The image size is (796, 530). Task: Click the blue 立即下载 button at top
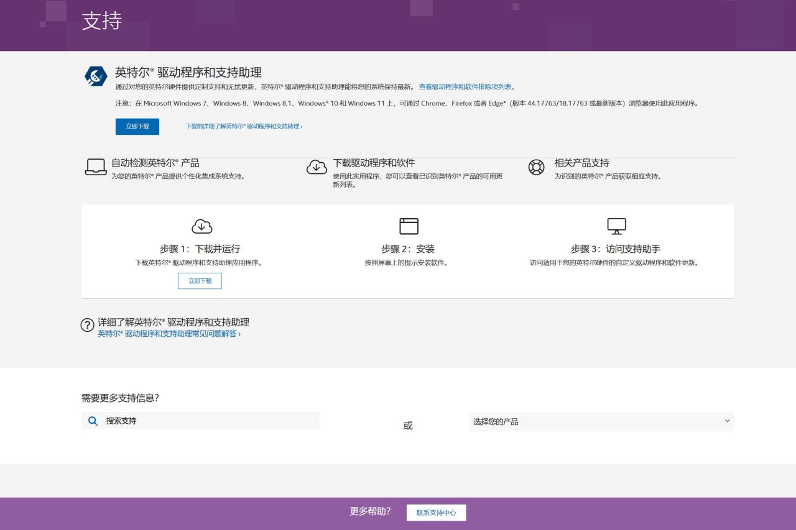pyautogui.click(x=137, y=126)
